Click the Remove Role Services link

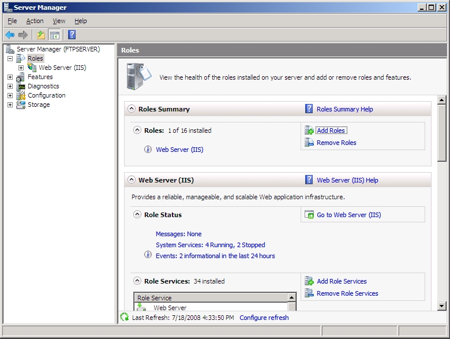(x=347, y=293)
